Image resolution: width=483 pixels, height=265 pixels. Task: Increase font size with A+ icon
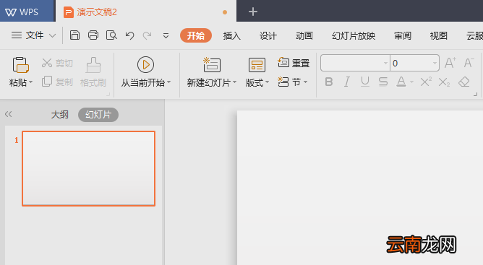click(450, 63)
